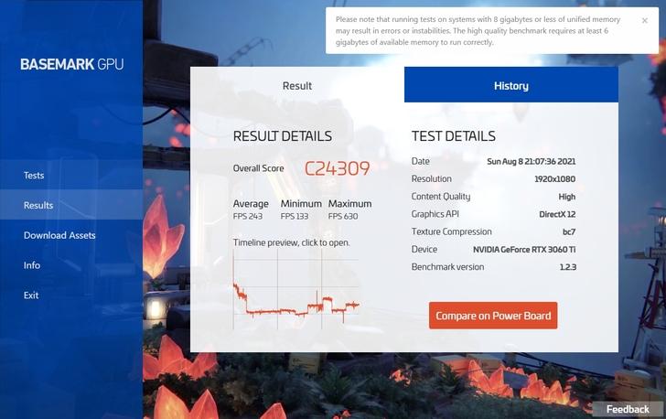Open the FPS timeline preview chart
The image size is (666, 419).
coord(296,289)
